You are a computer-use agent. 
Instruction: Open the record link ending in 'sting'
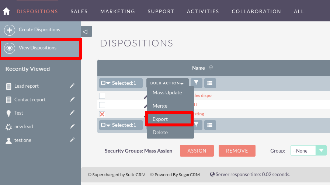point(199,114)
